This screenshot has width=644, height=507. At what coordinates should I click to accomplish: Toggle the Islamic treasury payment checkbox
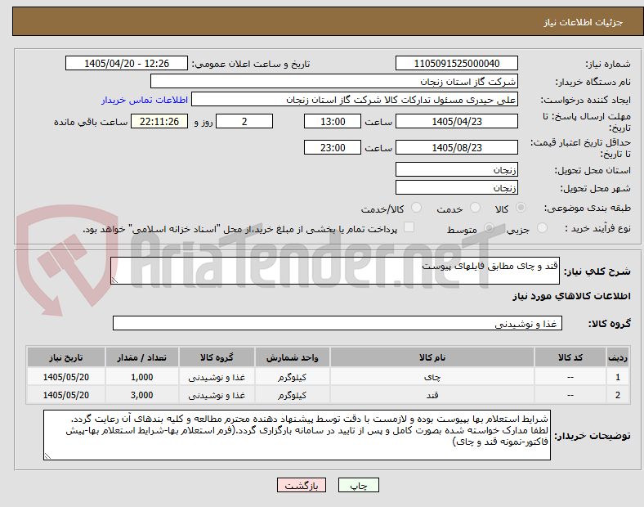click(x=409, y=227)
